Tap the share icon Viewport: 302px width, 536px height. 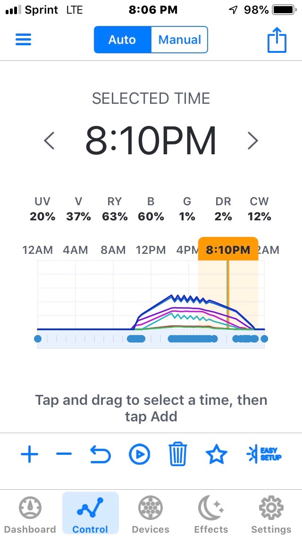[277, 40]
